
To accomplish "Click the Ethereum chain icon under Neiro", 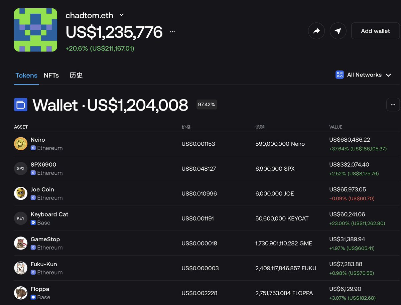I will point(33,148).
